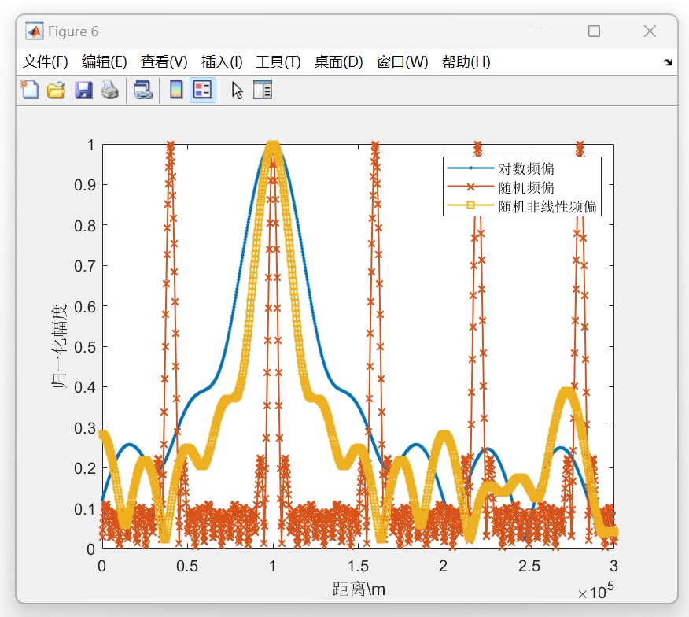Image resolution: width=689 pixels, height=617 pixels.
Task: Click the y-axis tick label 0.9
Action: click(x=84, y=185)
